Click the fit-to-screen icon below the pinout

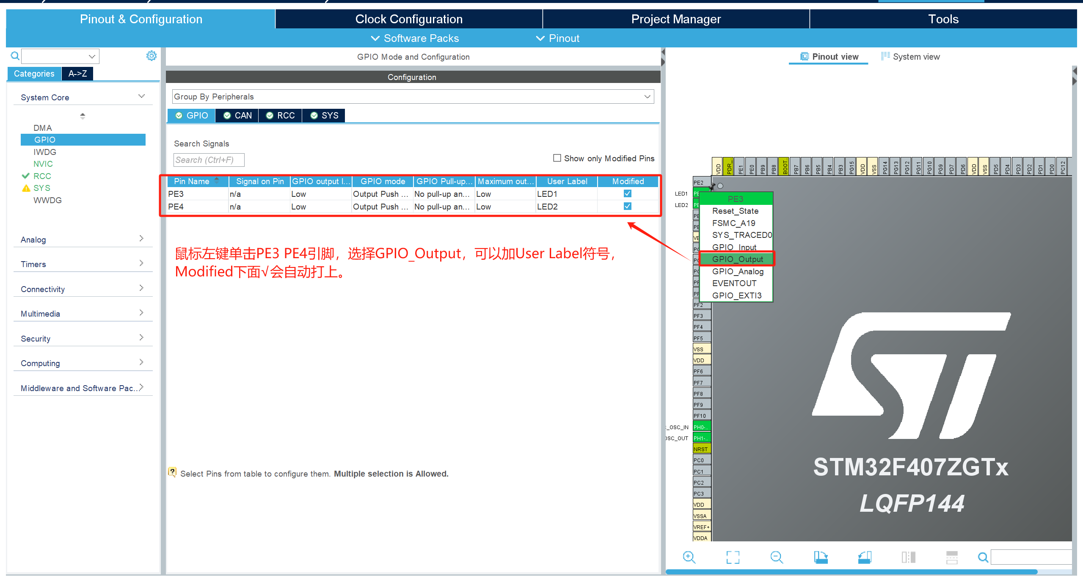coord(733,557)
